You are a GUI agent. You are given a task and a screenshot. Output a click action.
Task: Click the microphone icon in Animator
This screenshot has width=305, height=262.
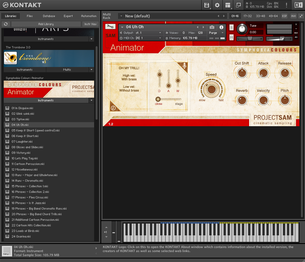[x=184, y=66]
